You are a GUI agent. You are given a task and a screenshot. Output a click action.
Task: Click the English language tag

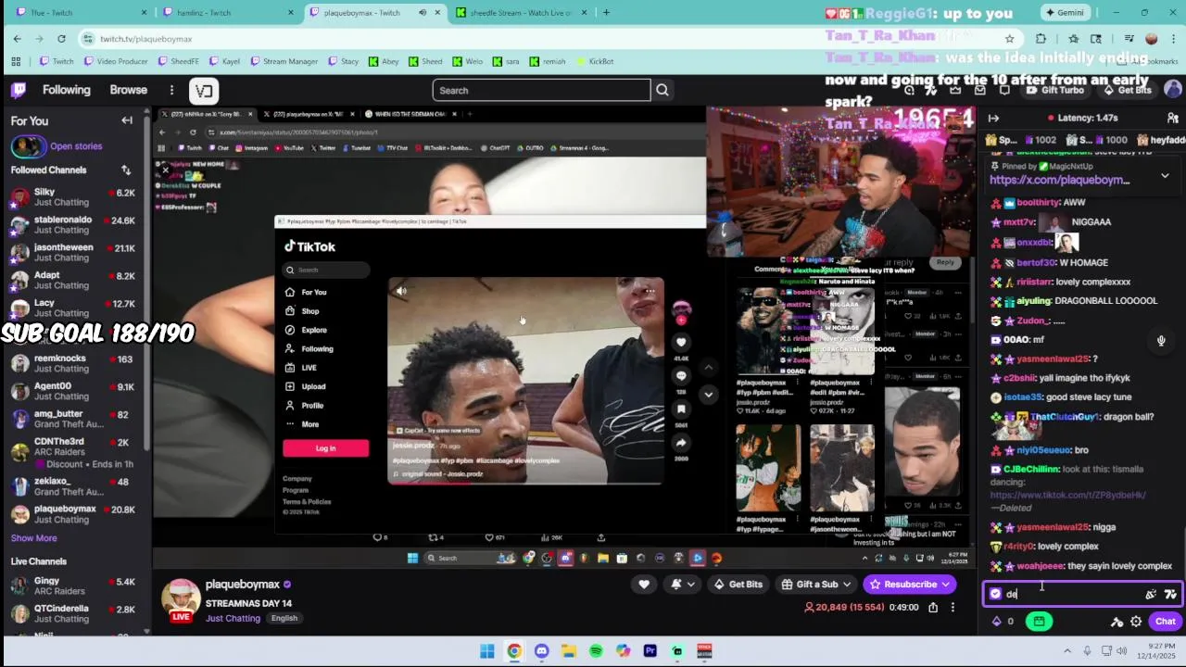284,618
